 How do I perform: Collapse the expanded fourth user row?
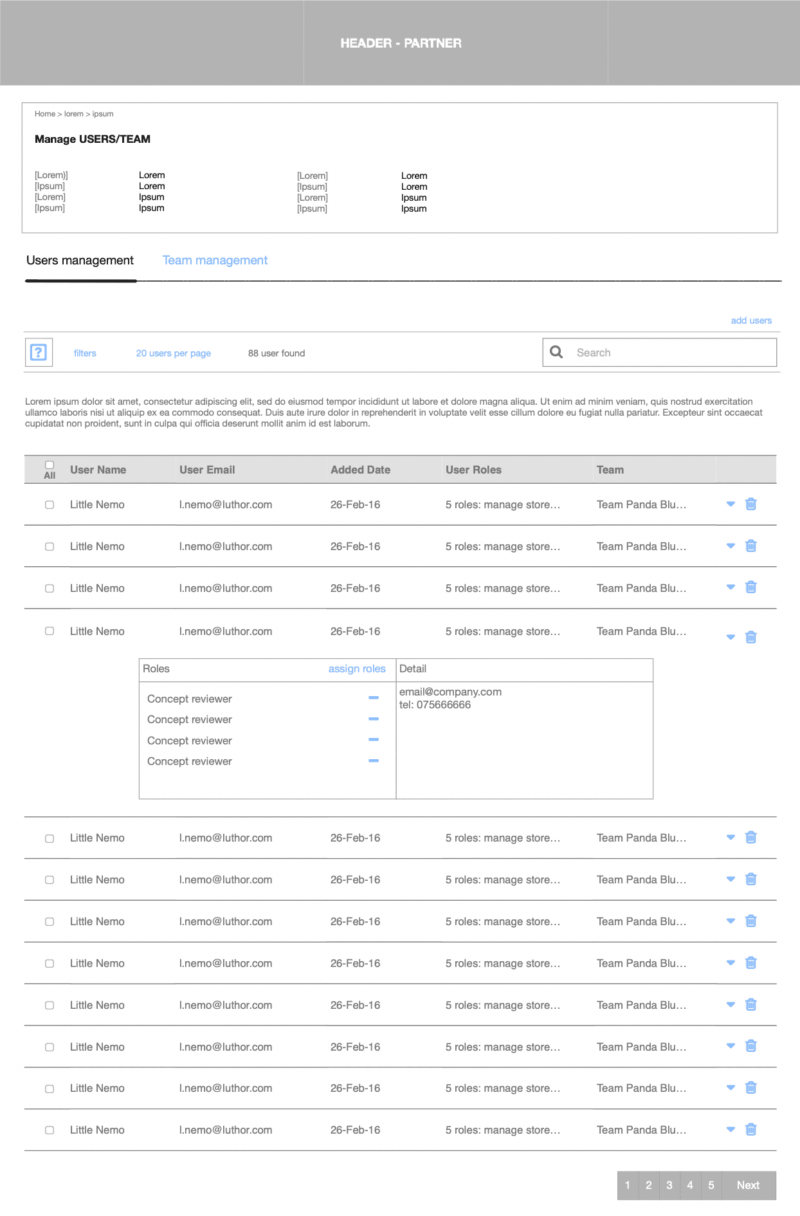[x=731, y=637]
